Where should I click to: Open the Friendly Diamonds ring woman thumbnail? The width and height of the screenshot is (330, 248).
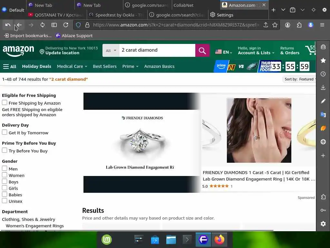(259, 130)
